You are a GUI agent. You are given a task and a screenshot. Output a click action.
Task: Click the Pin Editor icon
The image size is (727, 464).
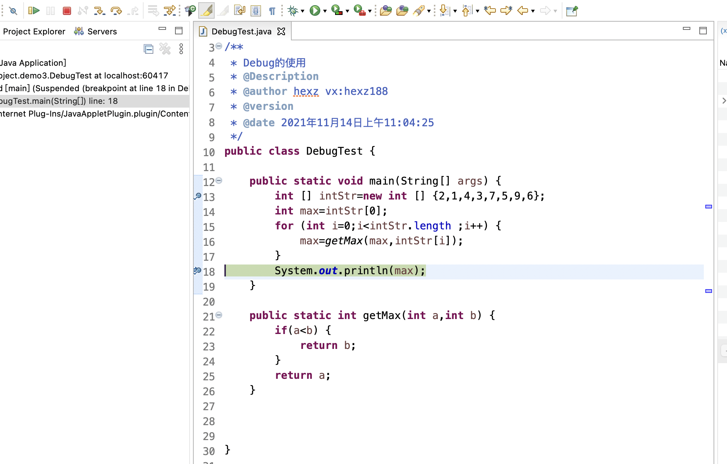pyautogui.click(x=571, y=10)
